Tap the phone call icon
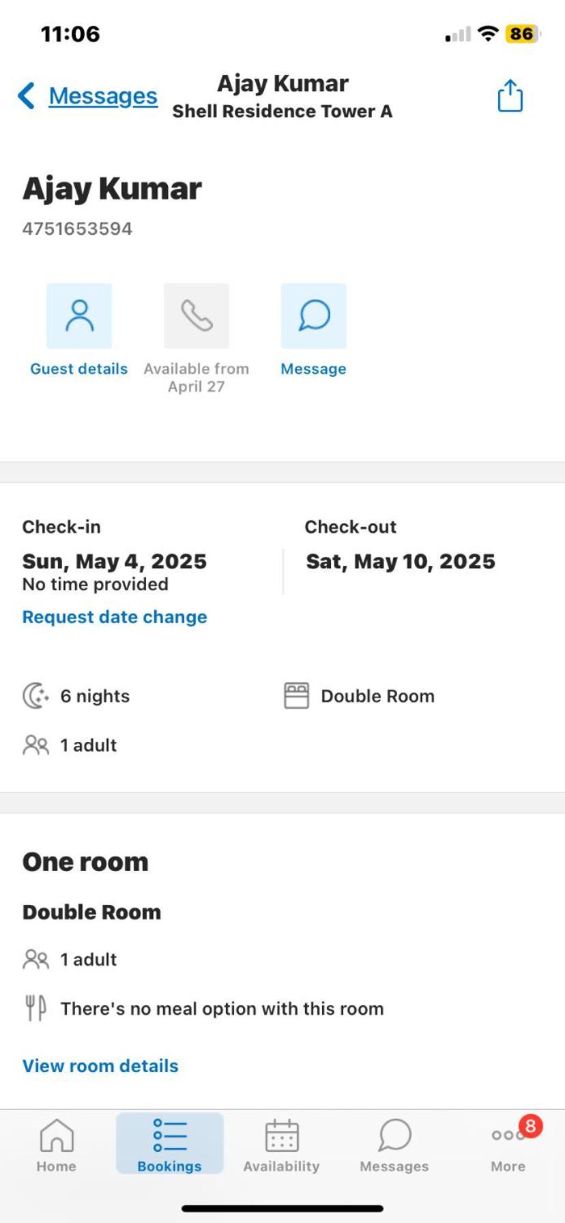This screenshot has height=1223, width=565. pyautogui.click(x=197, y=316)
